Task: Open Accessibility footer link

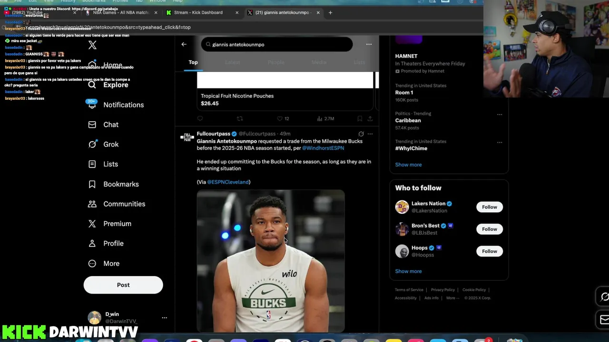Action: (x=405, y=298)
